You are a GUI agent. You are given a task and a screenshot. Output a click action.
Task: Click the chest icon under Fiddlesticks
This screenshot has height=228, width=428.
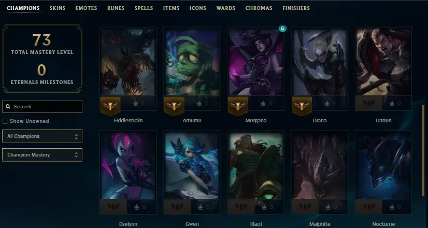(x=135, y=104)
